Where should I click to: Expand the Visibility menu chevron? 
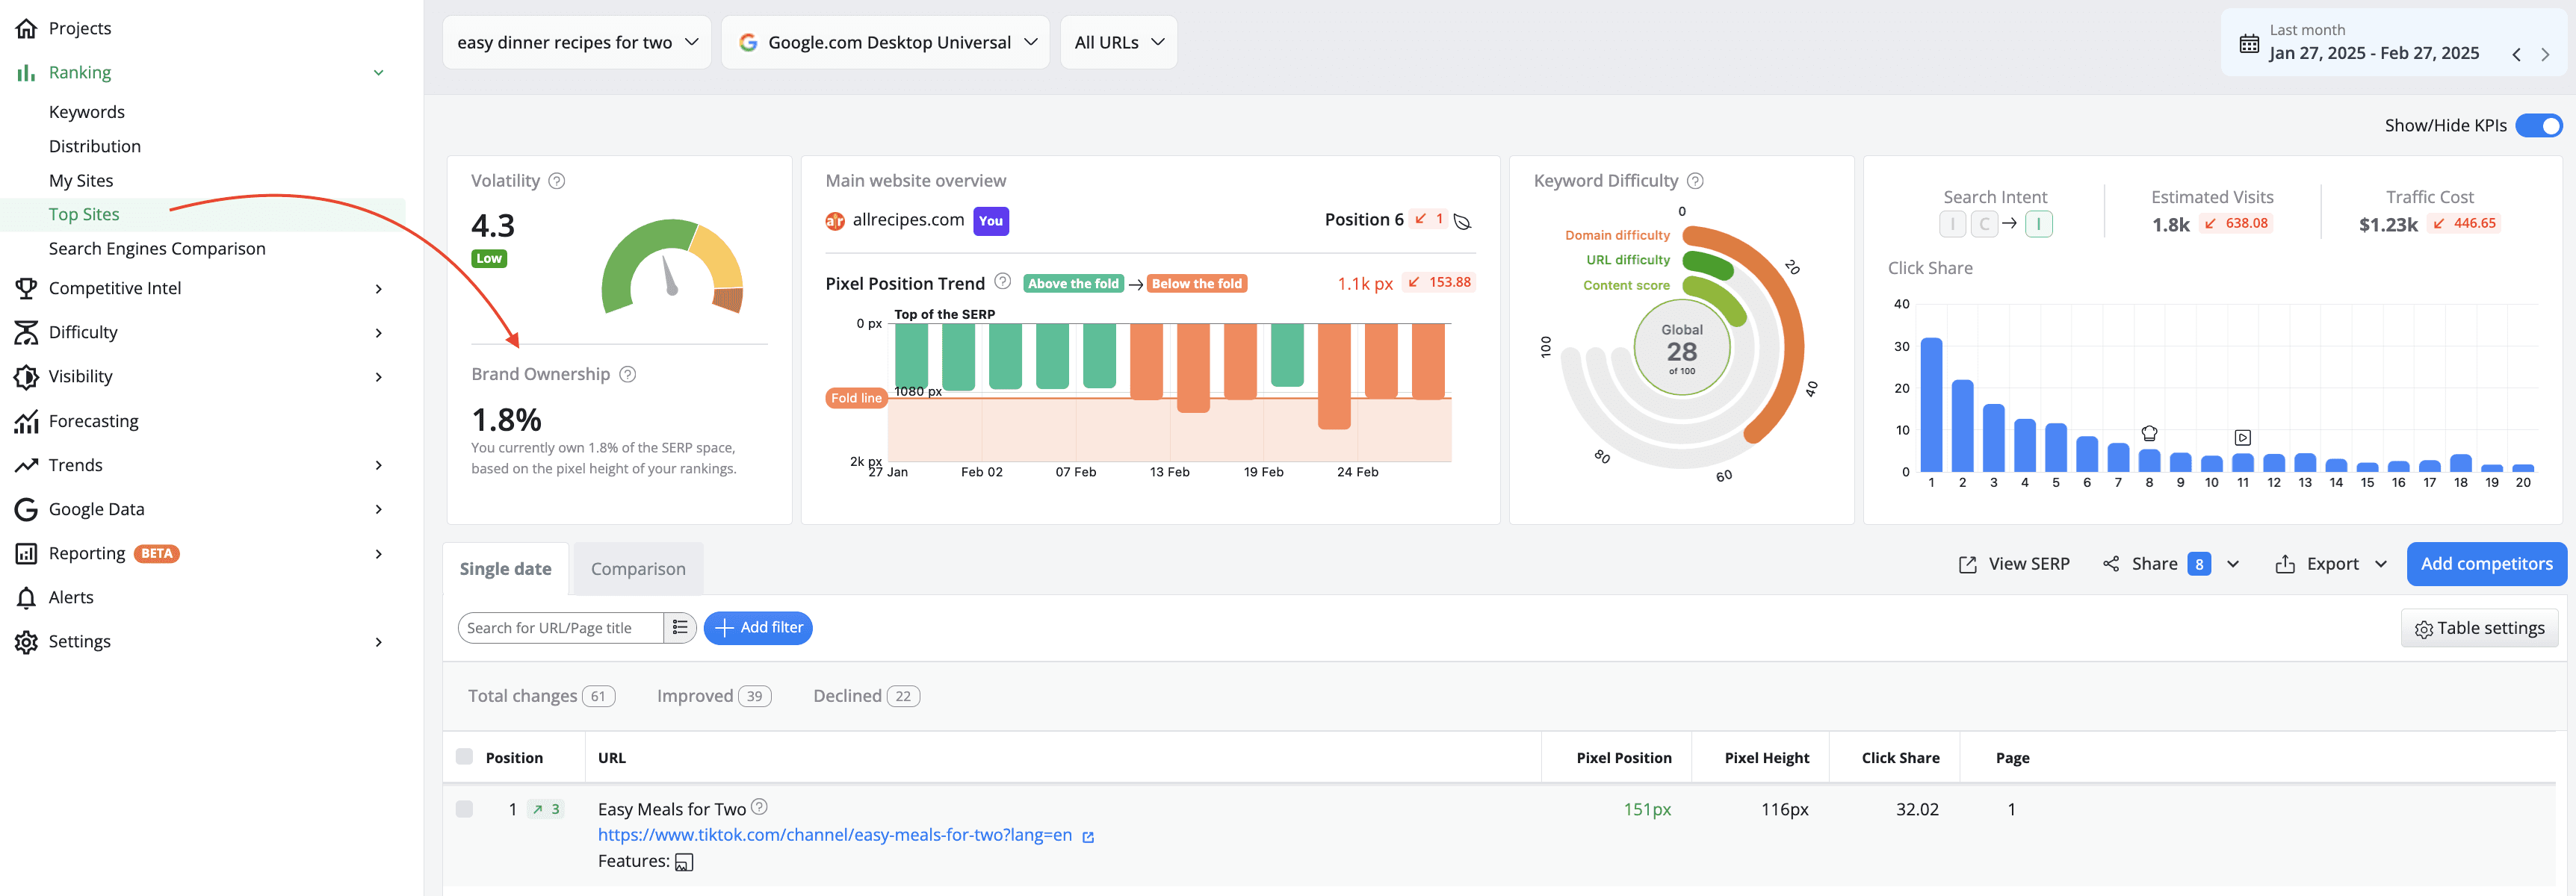[379, 376]
